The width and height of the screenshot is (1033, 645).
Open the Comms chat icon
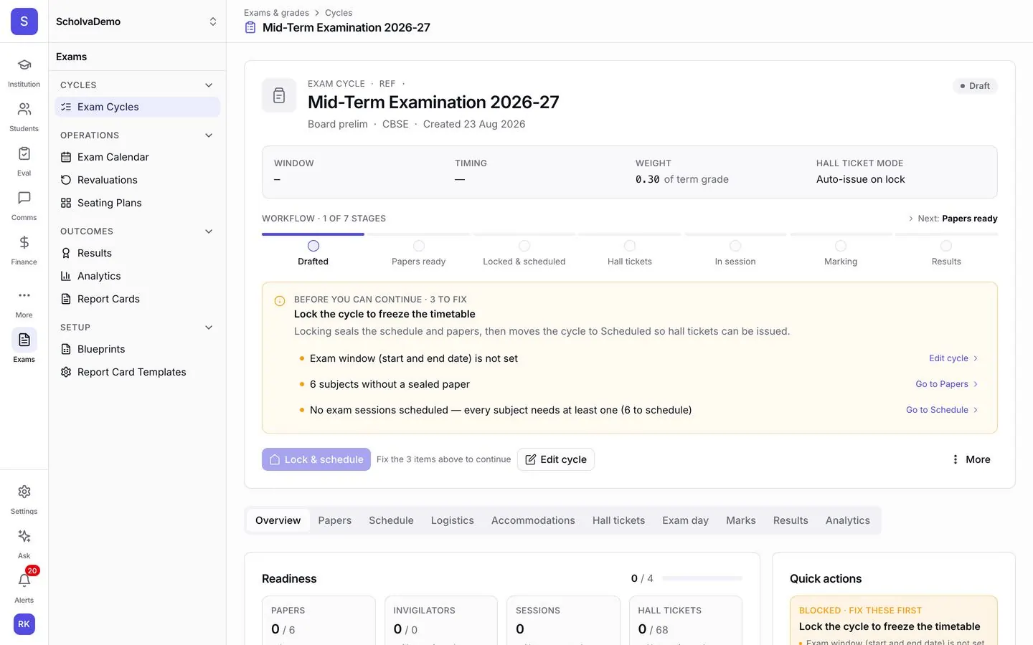click(24, 199)
